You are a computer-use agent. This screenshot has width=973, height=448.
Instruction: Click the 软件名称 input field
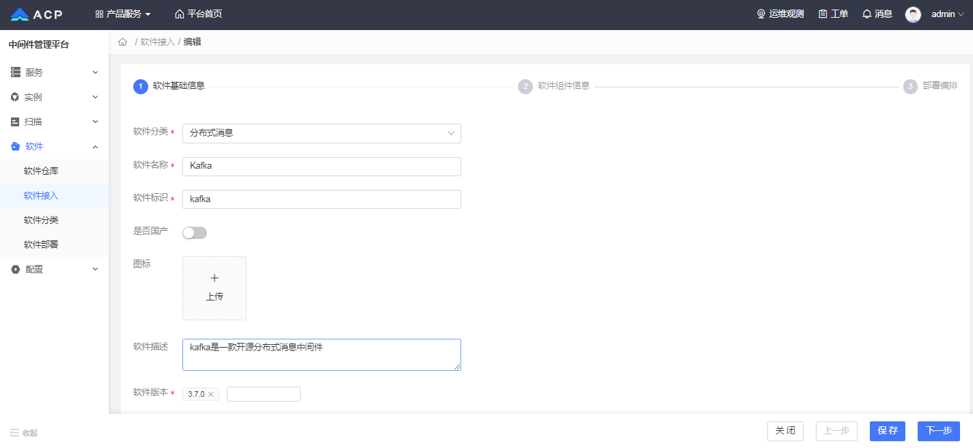(x=322, y=167)
